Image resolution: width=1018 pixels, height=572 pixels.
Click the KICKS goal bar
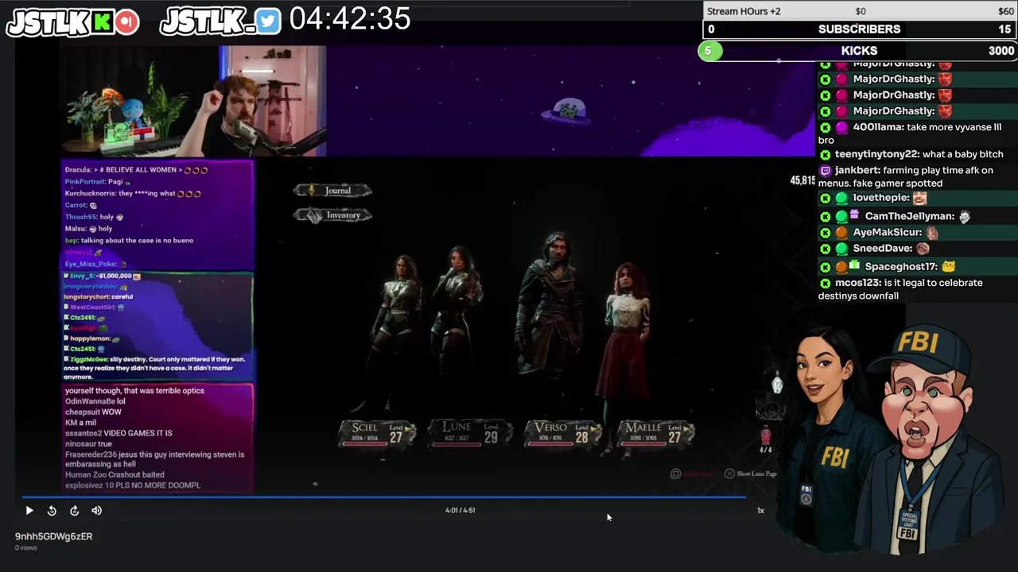pyautogui.click(x=860, y=51)
